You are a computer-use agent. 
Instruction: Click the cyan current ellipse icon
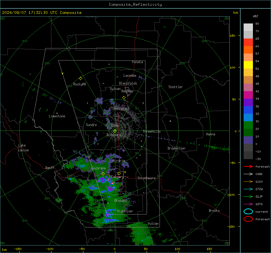tap(248, 211)
